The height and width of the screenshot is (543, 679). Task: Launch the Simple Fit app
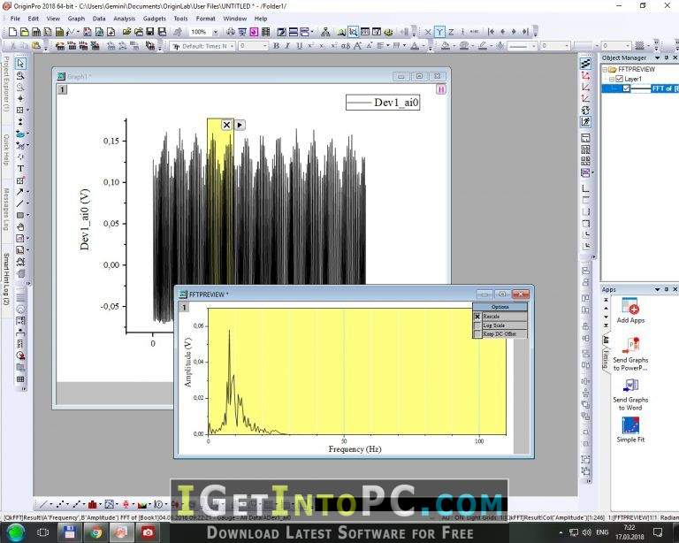click(x=630, y=430)
